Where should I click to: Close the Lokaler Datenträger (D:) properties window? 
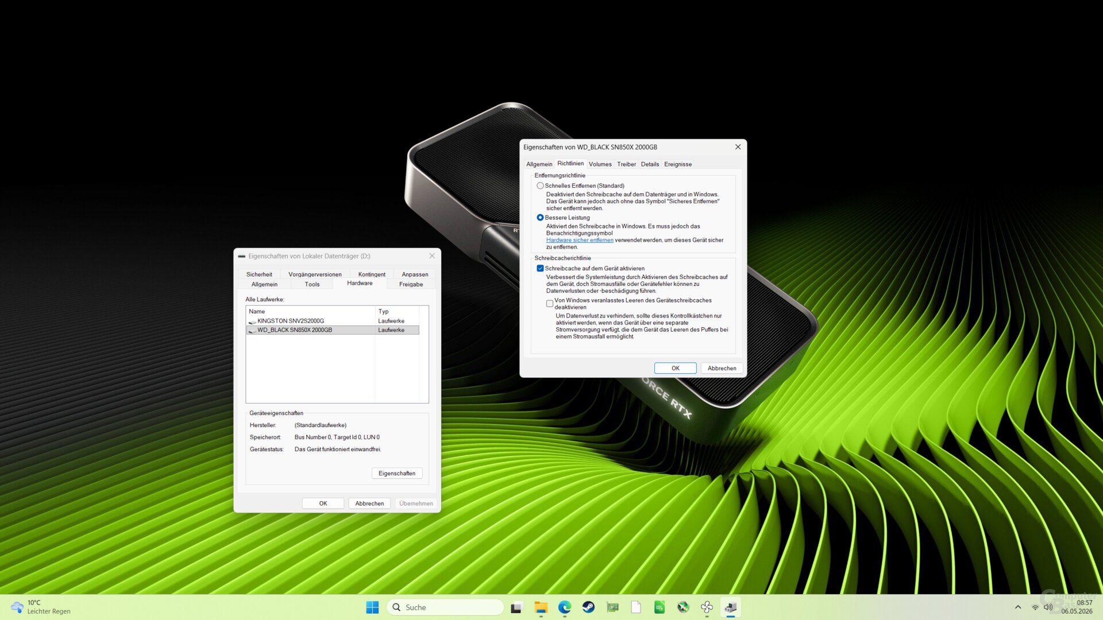[x=432, y=256]
